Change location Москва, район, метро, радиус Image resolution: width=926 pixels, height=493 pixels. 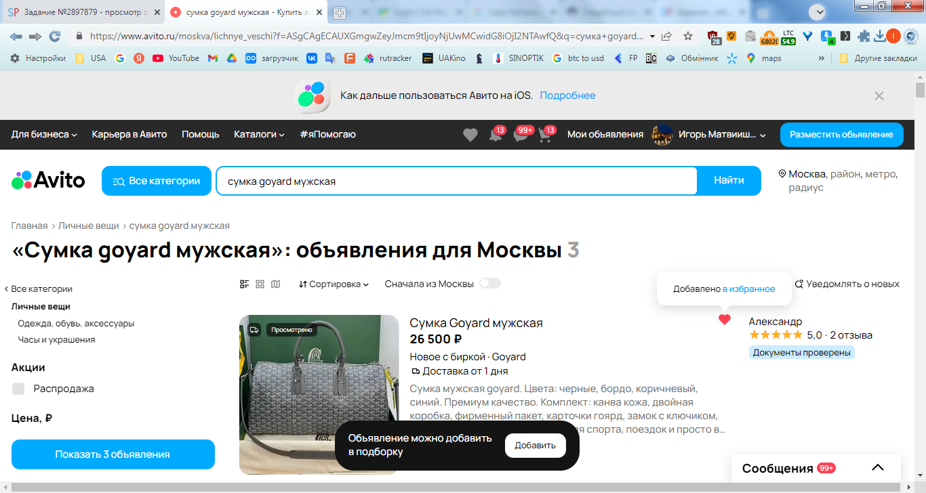point(838,181)
